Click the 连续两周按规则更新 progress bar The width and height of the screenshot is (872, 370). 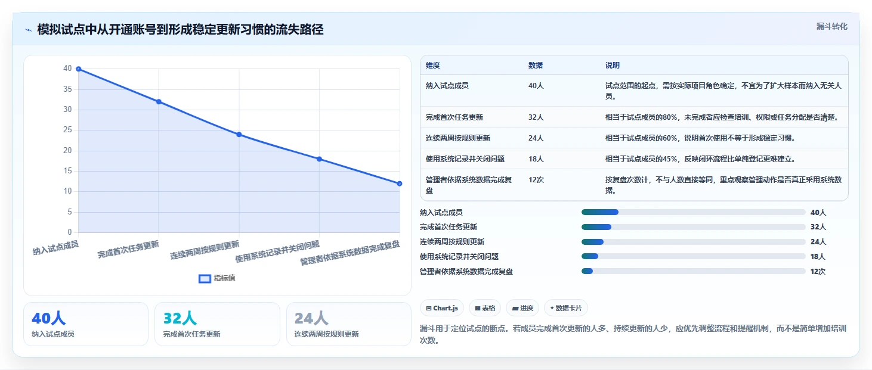pyautogui.click(x=693, y=242)
